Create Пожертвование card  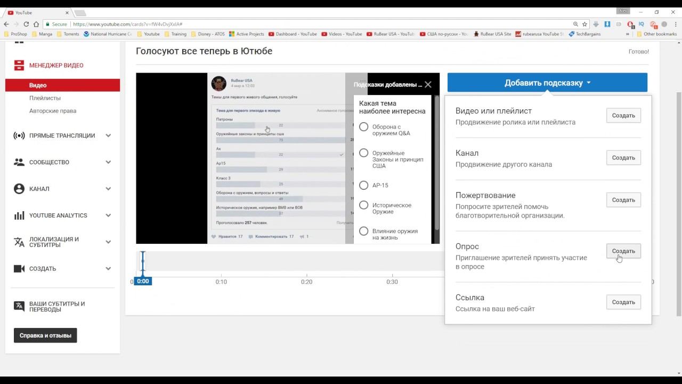623,199
